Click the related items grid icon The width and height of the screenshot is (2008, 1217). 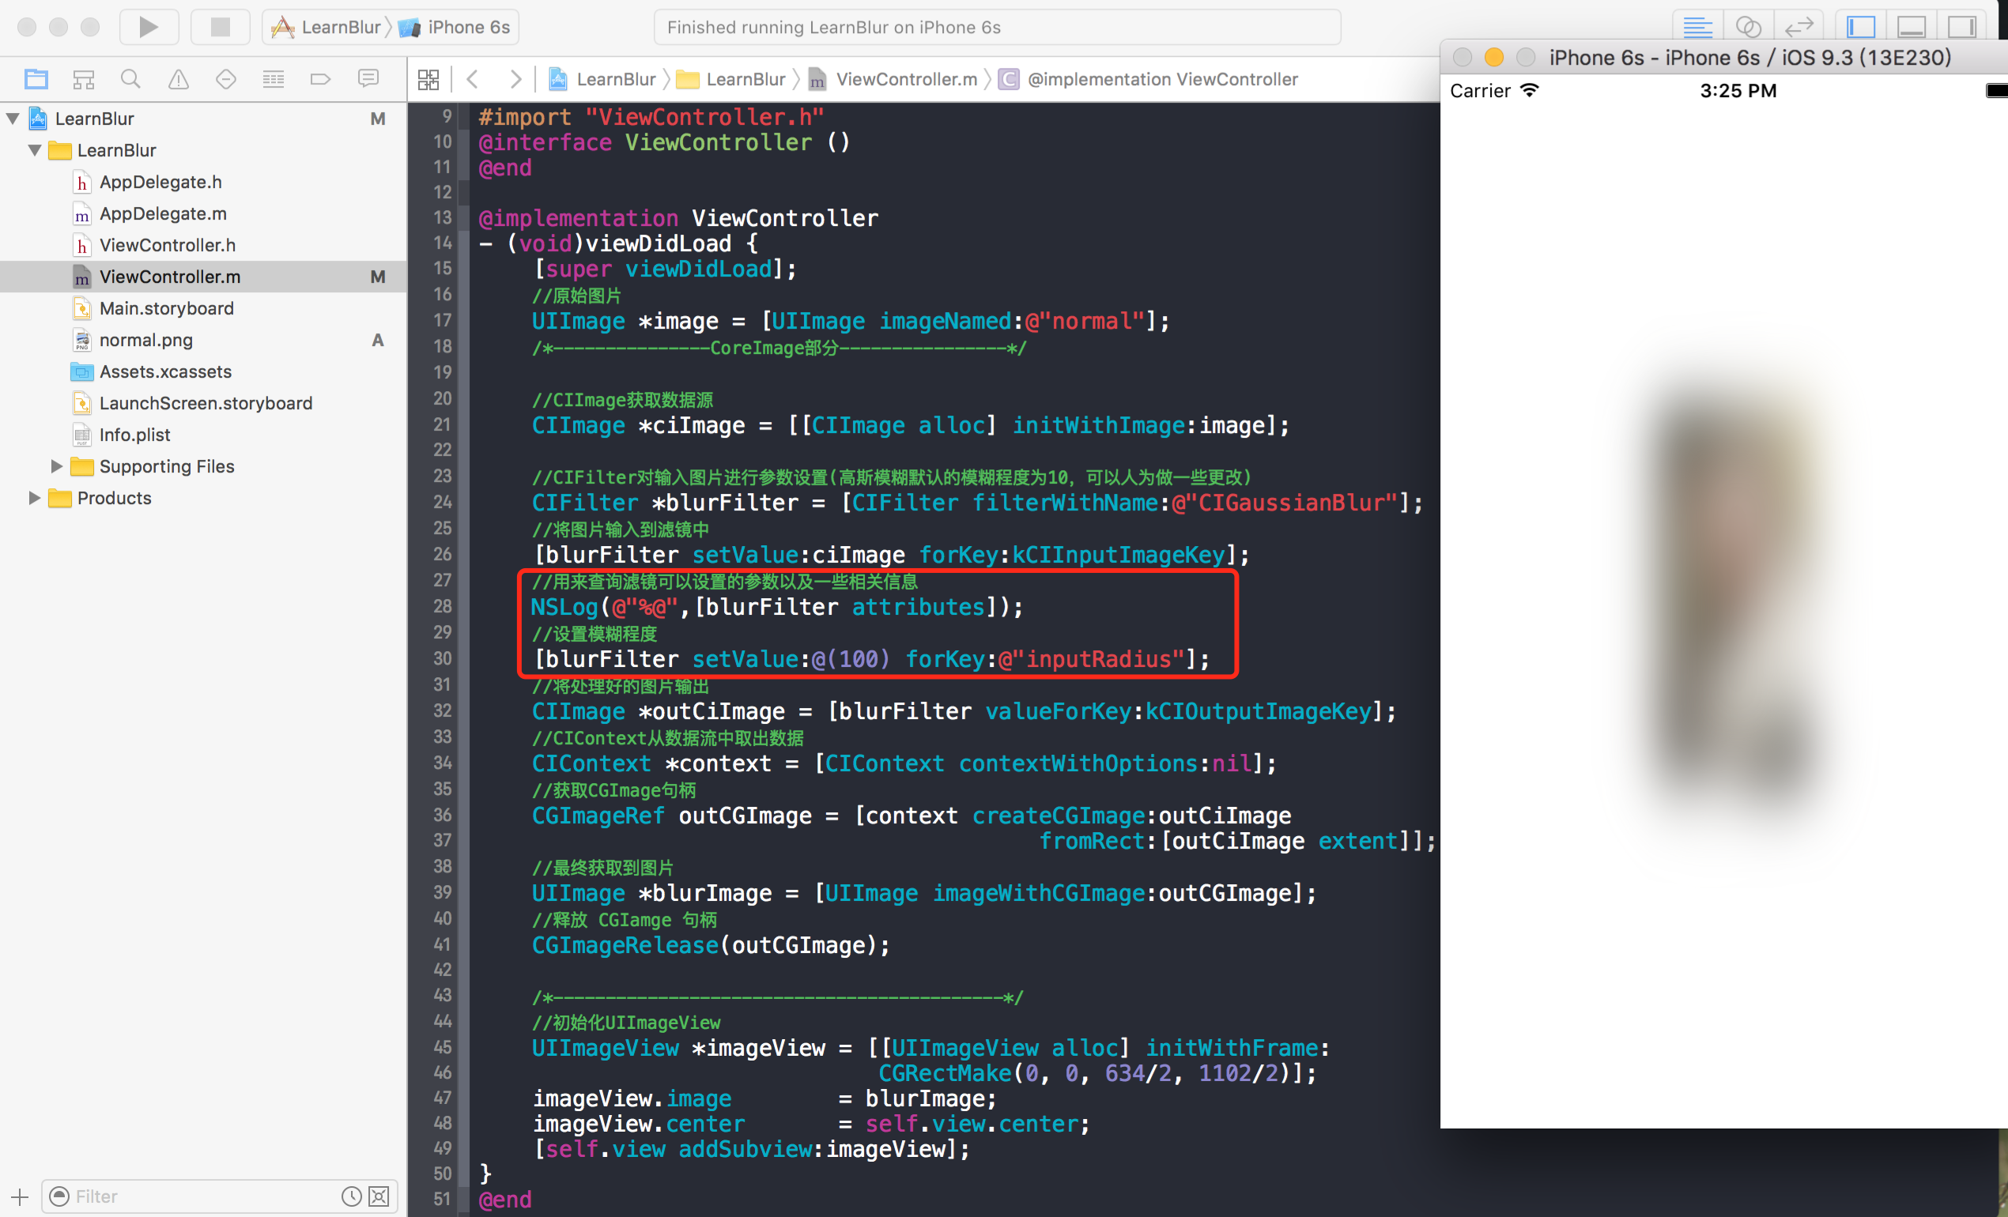click(428, 79)
